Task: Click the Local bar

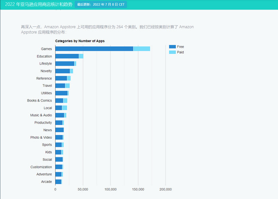Action: [61, 108]
